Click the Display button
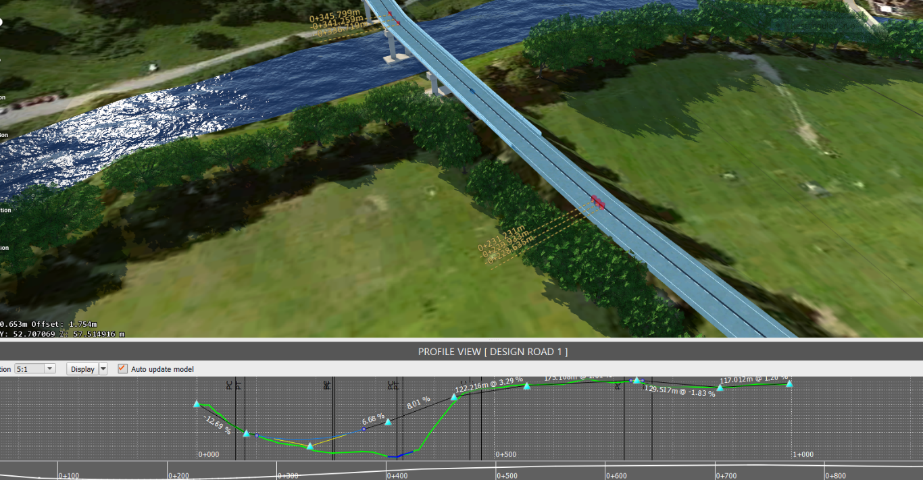The height and width of the screenshot is (480, 923). point(82,369)
